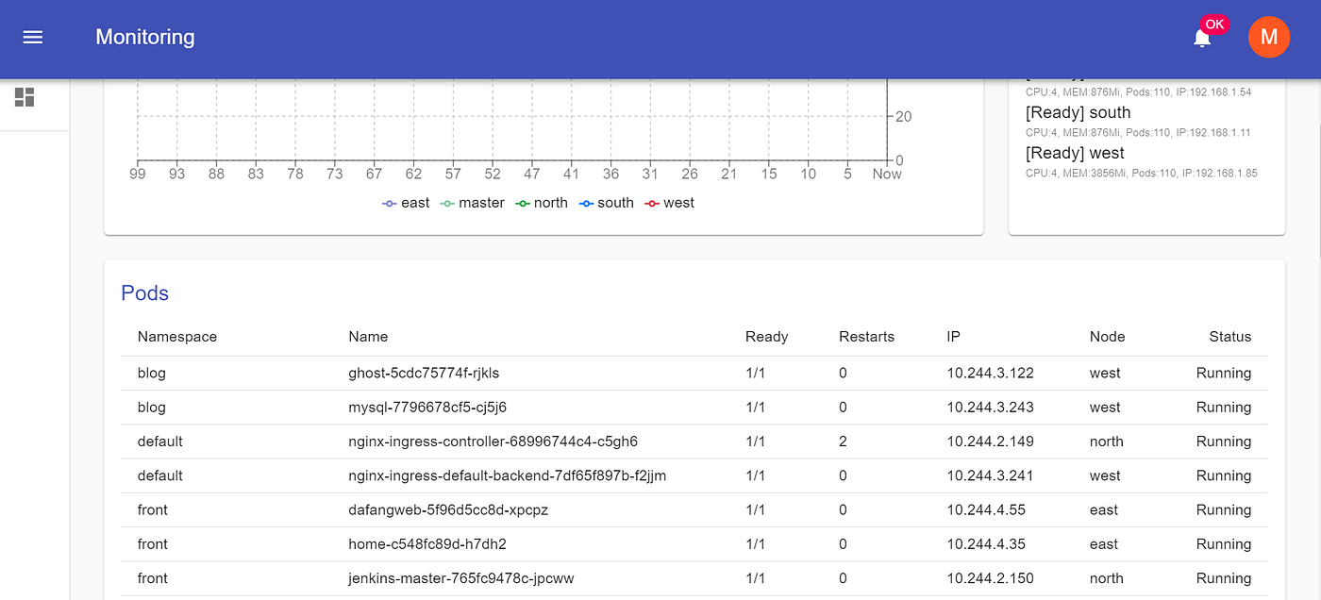Click the Pods section heading
1321x600 pixels.
point(144,293)
